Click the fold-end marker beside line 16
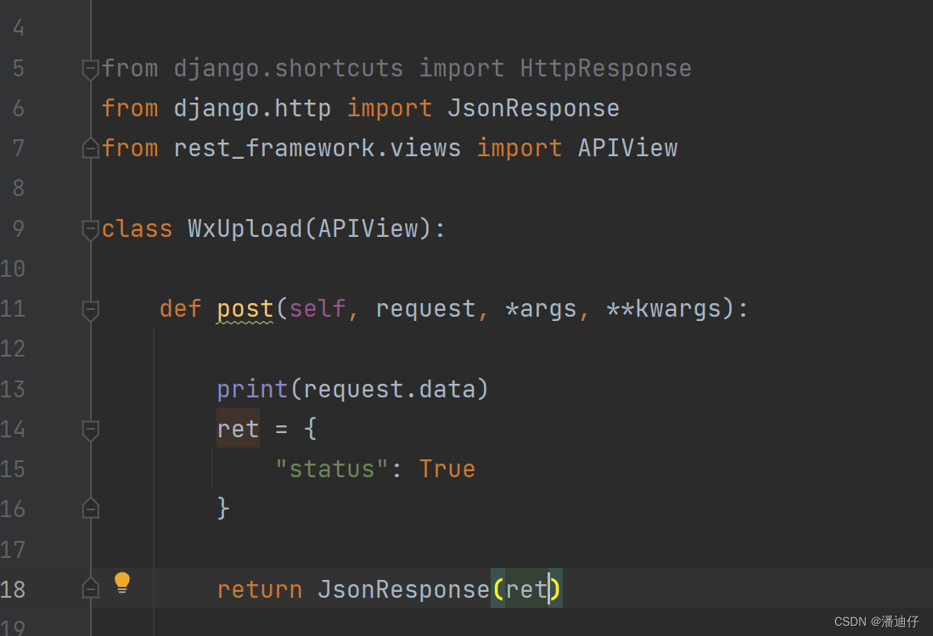Viewport: 933px width, 636px height. tap(90, 508)
